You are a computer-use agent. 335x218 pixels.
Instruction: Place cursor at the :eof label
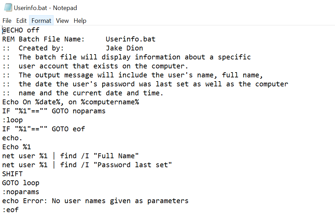pos(10,210)
